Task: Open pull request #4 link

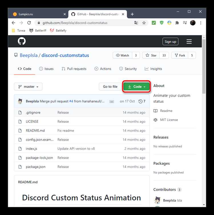Action: 71,101
